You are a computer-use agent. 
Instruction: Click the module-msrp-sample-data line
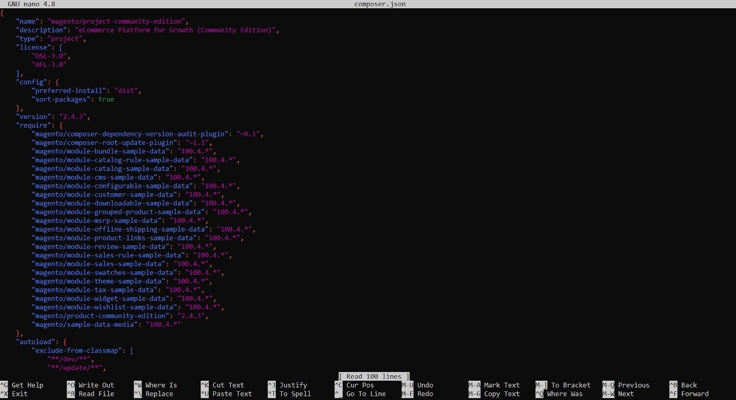tap(120, 221)
